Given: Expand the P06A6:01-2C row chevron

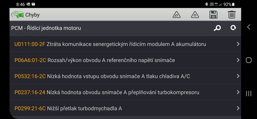Looking at the screenshot, I should coord(238,60).
